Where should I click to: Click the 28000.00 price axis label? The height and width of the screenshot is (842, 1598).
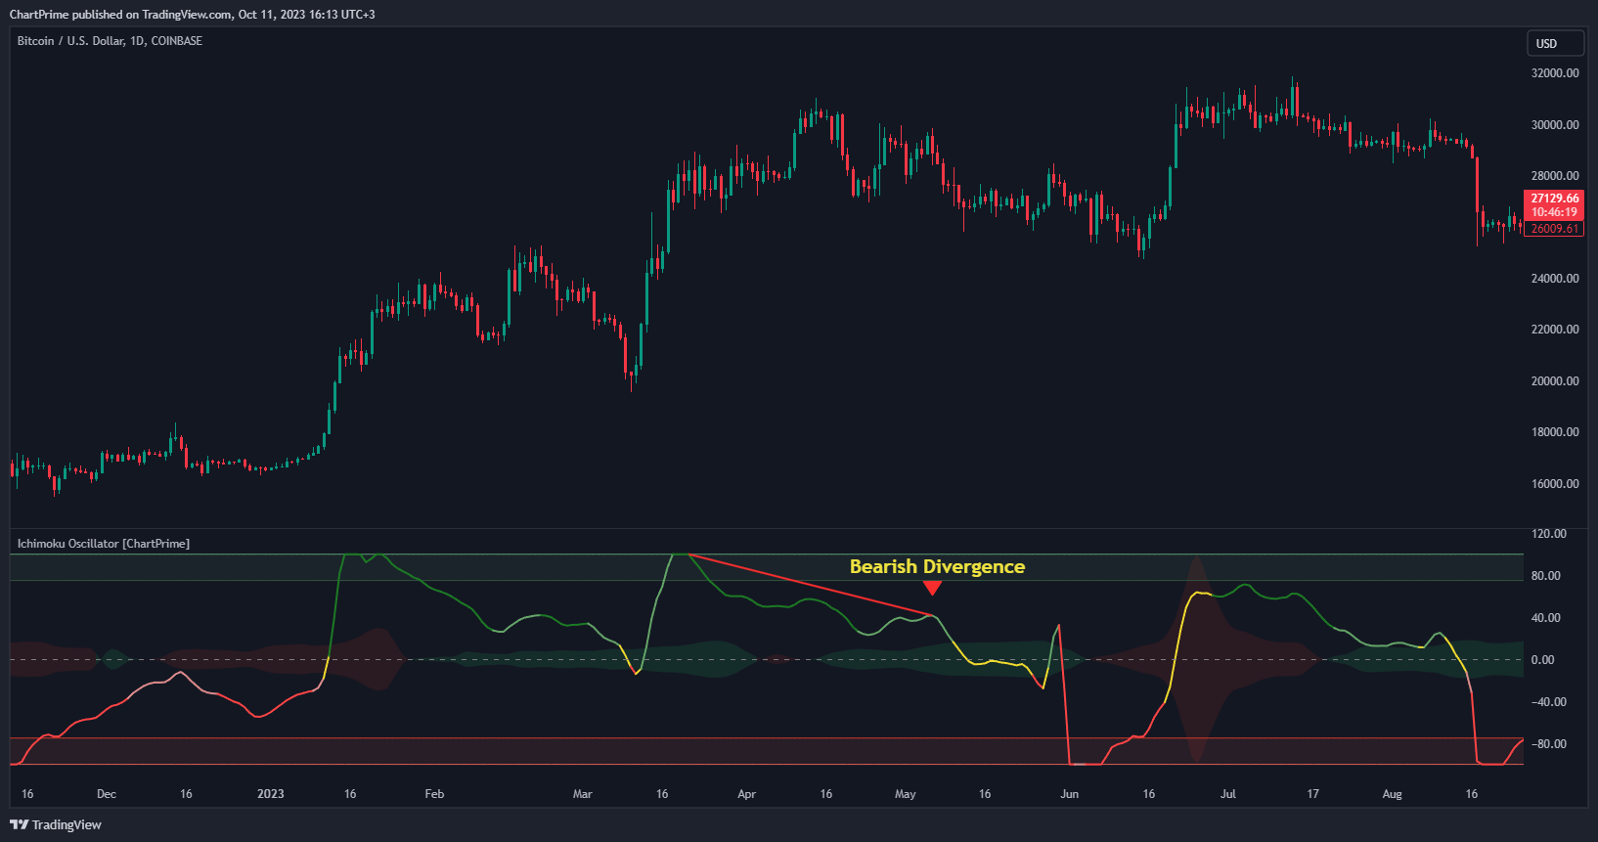click(1555, 176)
